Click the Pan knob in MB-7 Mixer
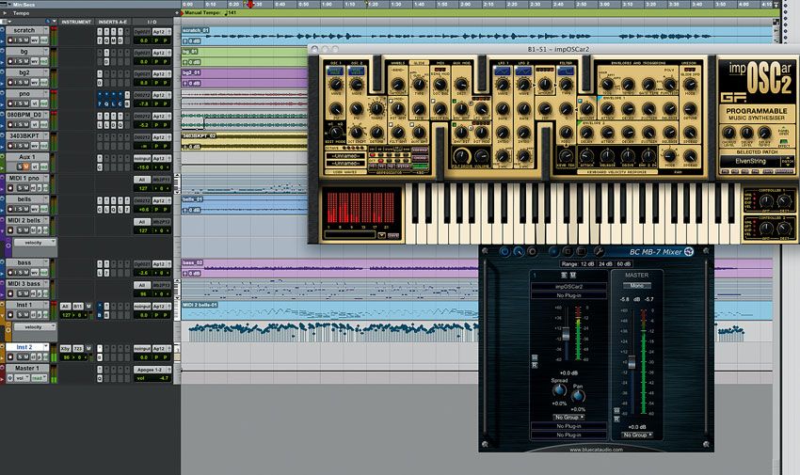The height and width of the screenshot is (475, 800). 578,396
